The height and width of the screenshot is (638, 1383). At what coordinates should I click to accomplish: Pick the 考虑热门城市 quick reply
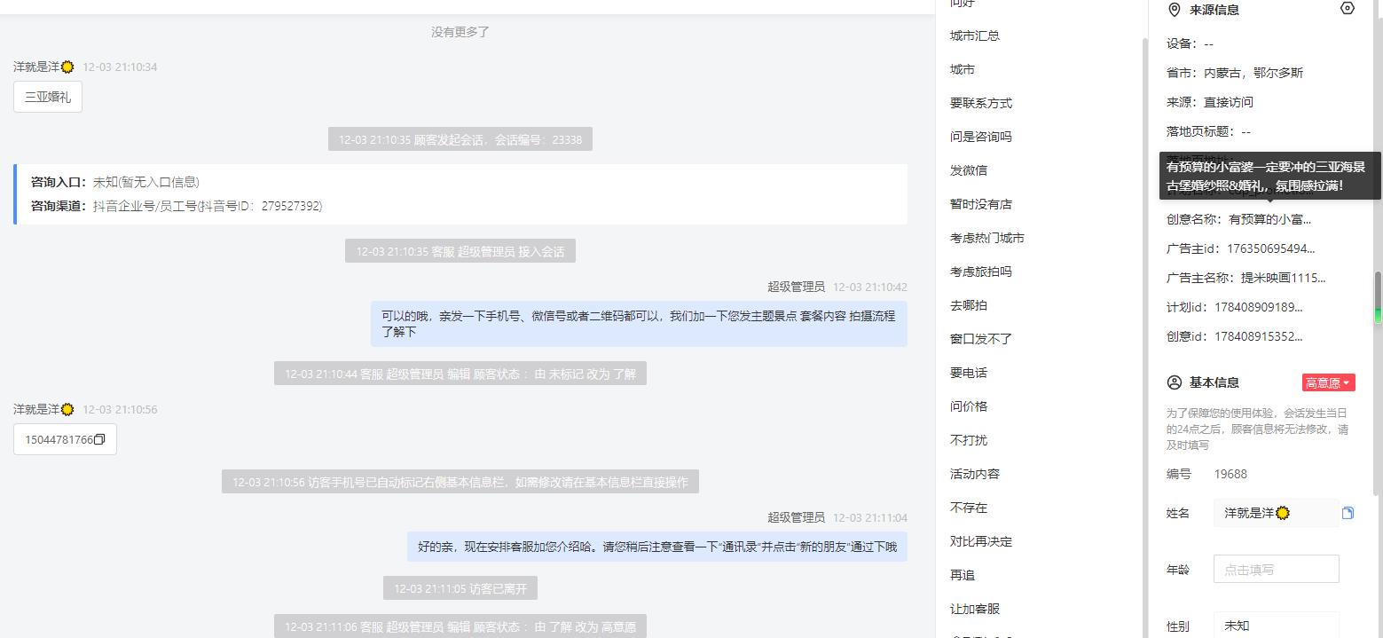pos(986,238)
